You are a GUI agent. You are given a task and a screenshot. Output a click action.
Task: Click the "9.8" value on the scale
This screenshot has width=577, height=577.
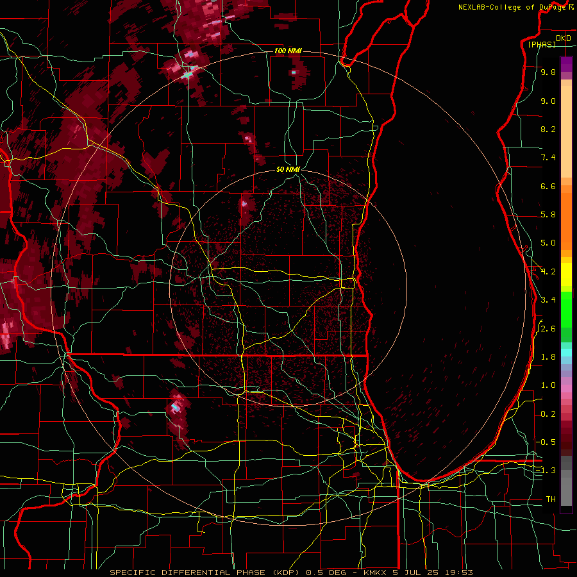click(548, 72)
